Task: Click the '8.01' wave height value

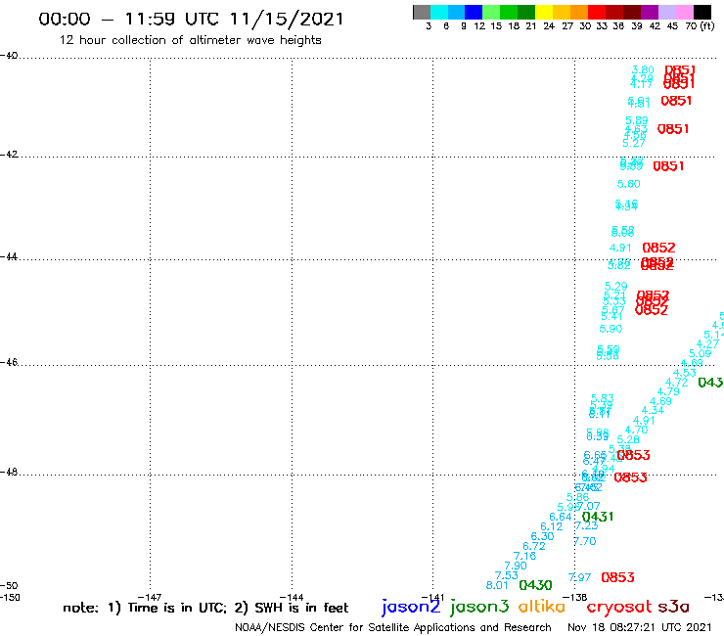Action: click(497, 585)
